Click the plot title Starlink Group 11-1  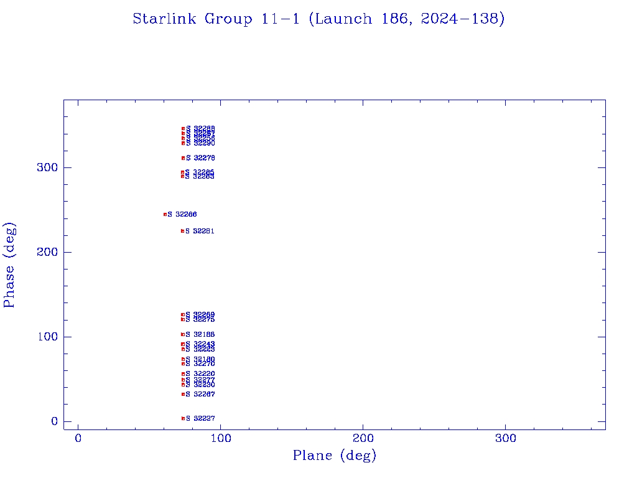tap(318, 19)
